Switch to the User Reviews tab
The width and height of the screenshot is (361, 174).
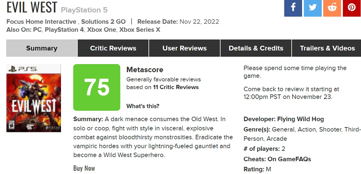185,48
